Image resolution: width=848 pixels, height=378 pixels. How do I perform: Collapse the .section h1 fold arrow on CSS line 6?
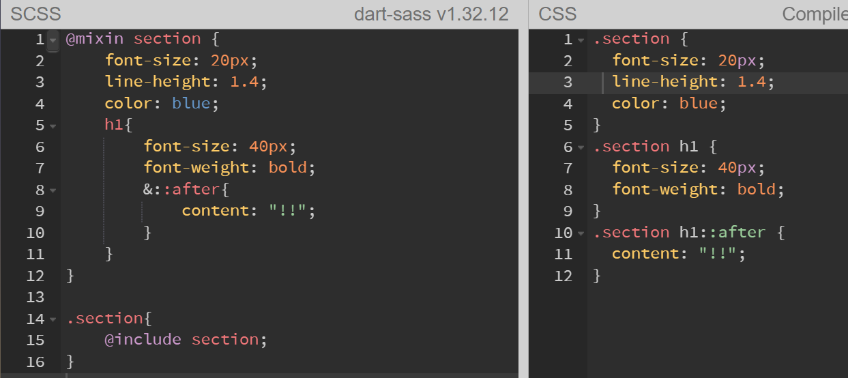click(x=581, y=147)
